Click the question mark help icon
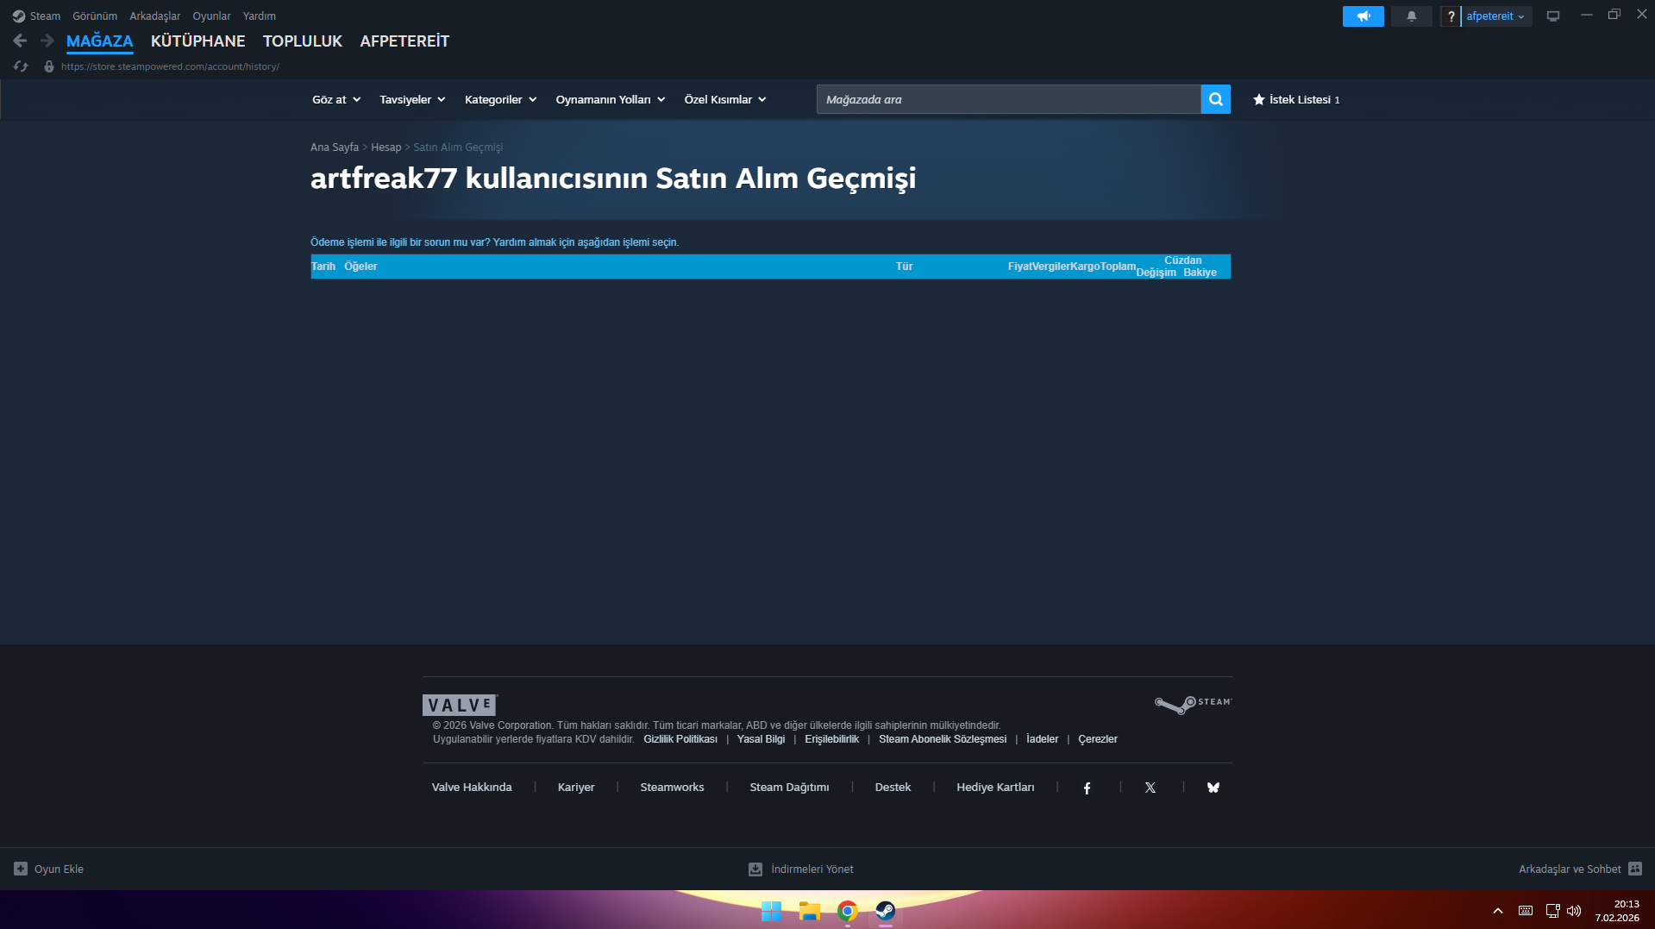Screen dimensions: 1655x929 click(1451, 16)
